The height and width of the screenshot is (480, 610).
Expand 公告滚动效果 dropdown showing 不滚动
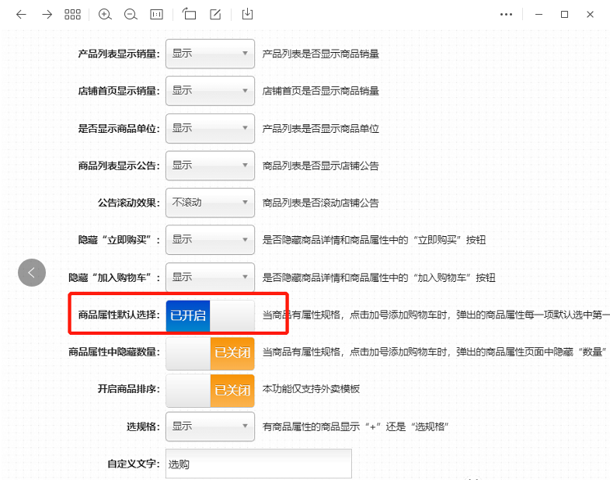click(x=210, y=203)
